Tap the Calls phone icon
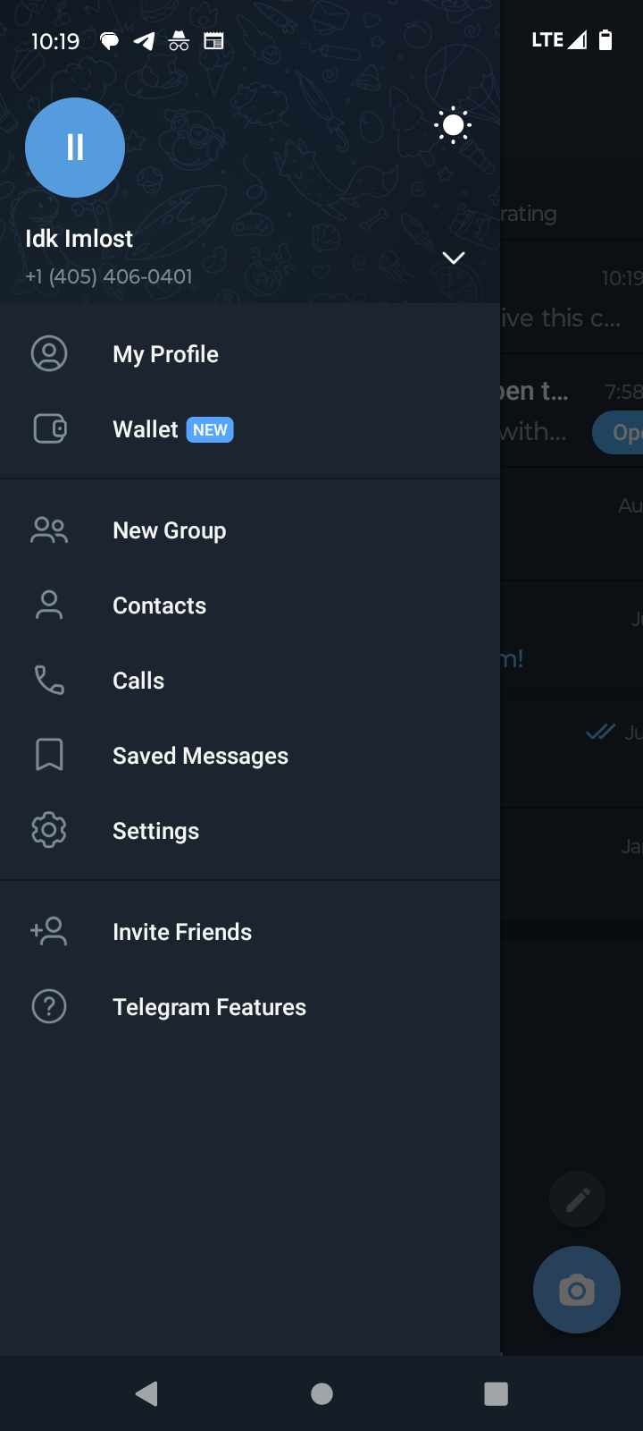The width and height of the screenshot is (643, 1431). (x=49, y=681)
